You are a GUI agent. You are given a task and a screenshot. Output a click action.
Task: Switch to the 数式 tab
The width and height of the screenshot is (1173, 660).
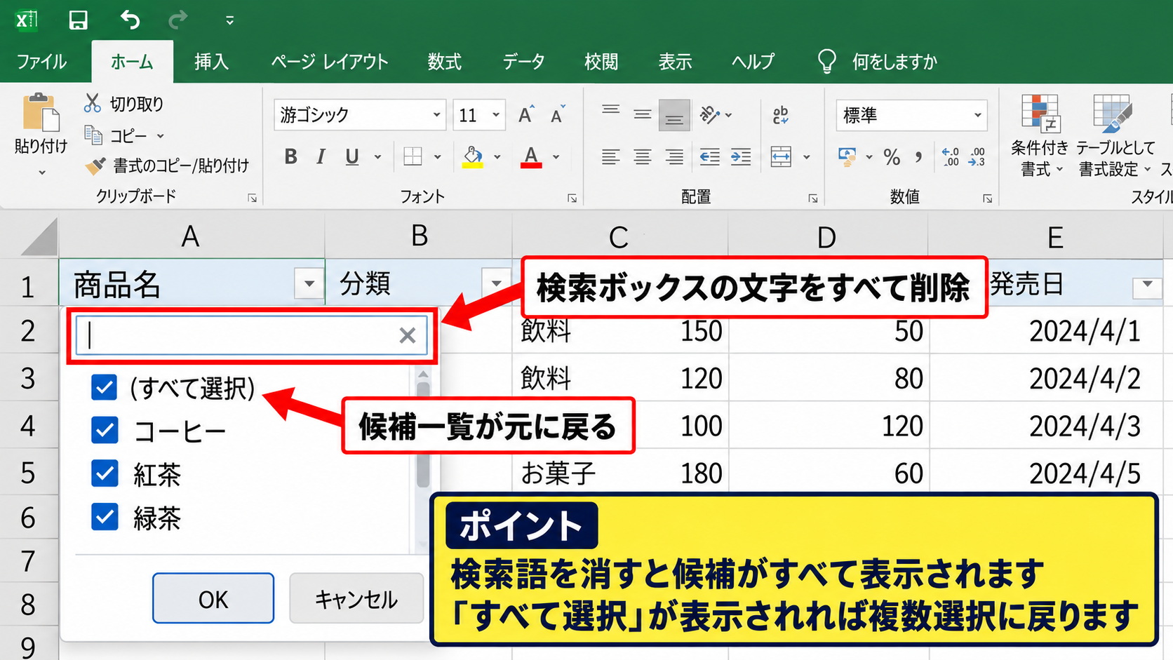pos(444,62)
